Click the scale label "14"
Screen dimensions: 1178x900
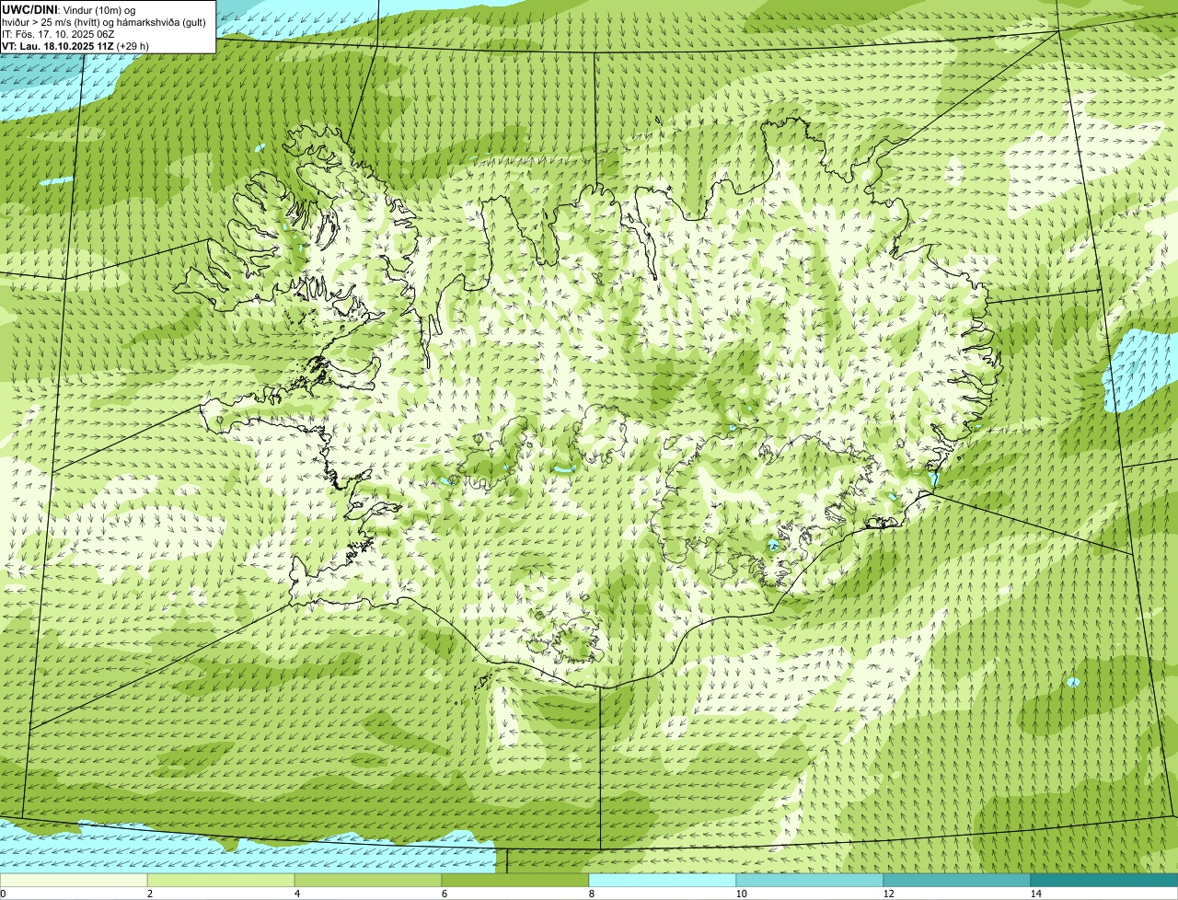pyautogui.click(x=1035, y=894)
